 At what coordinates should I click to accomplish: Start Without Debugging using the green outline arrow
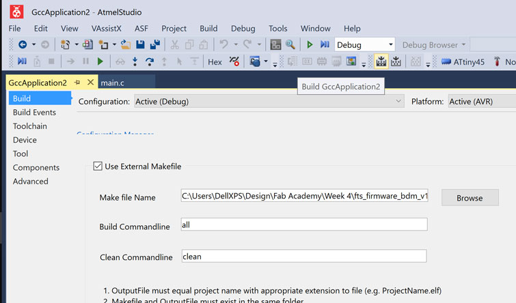(310, 44)
